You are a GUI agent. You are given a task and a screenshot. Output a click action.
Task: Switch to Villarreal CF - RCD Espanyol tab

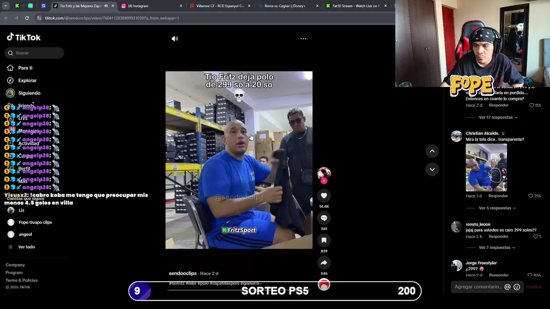pyautogui.click(x=220, y=6)
